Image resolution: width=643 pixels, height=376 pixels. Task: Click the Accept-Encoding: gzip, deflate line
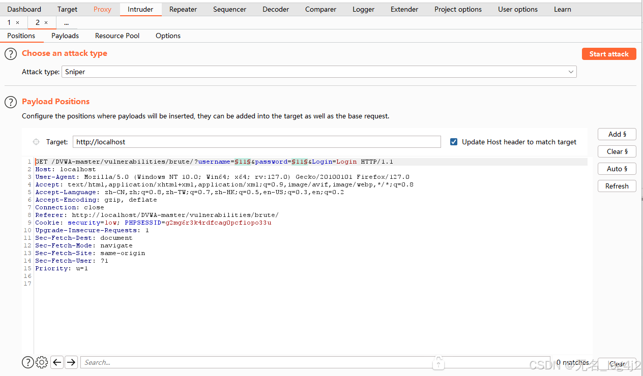96,200
